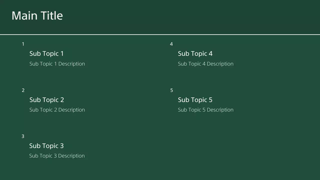Screen dimensions: 320x180
Task: Click the Sub Topic 5 heading
Action: click(195, 100)
